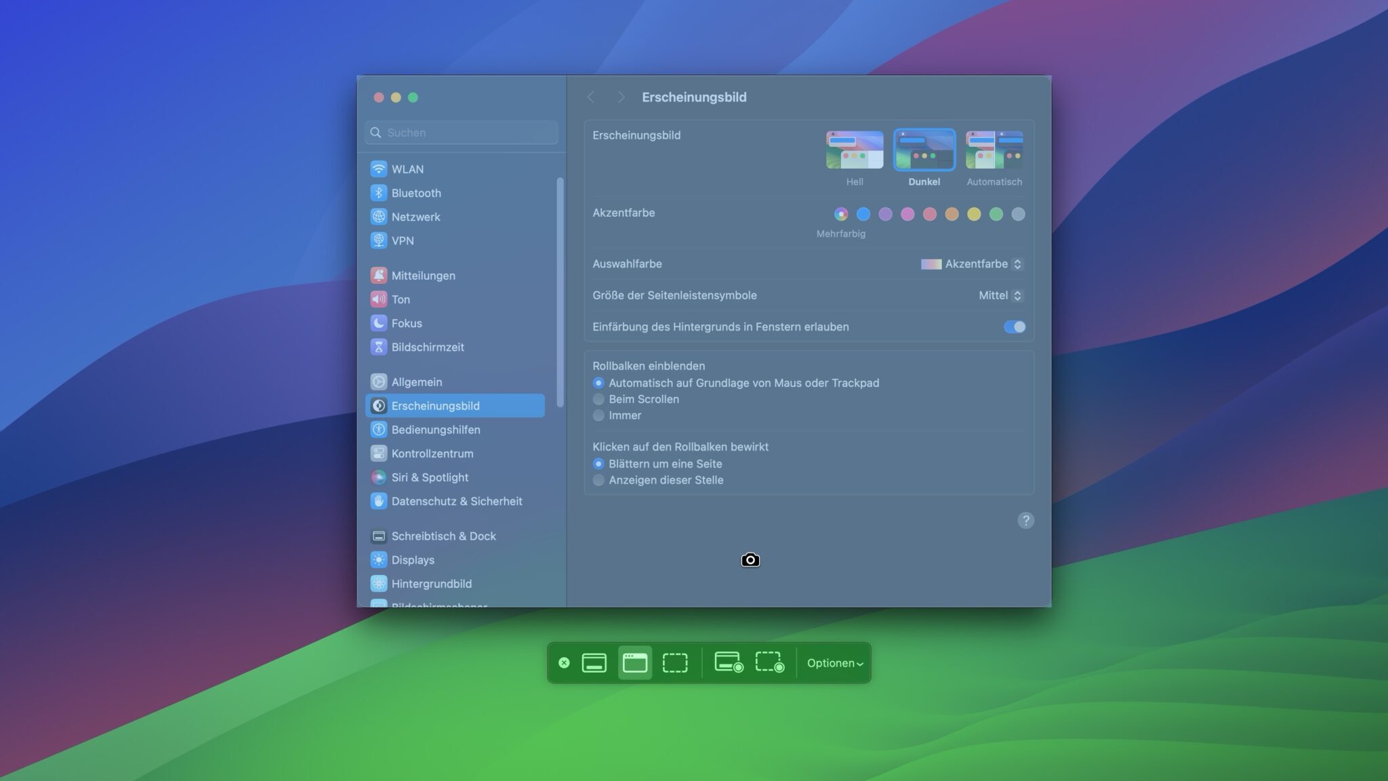Open Mitteilungen settings via its bell icon
The width and height of the screenshot is (1388, 781).
click(x=379, y=275)
